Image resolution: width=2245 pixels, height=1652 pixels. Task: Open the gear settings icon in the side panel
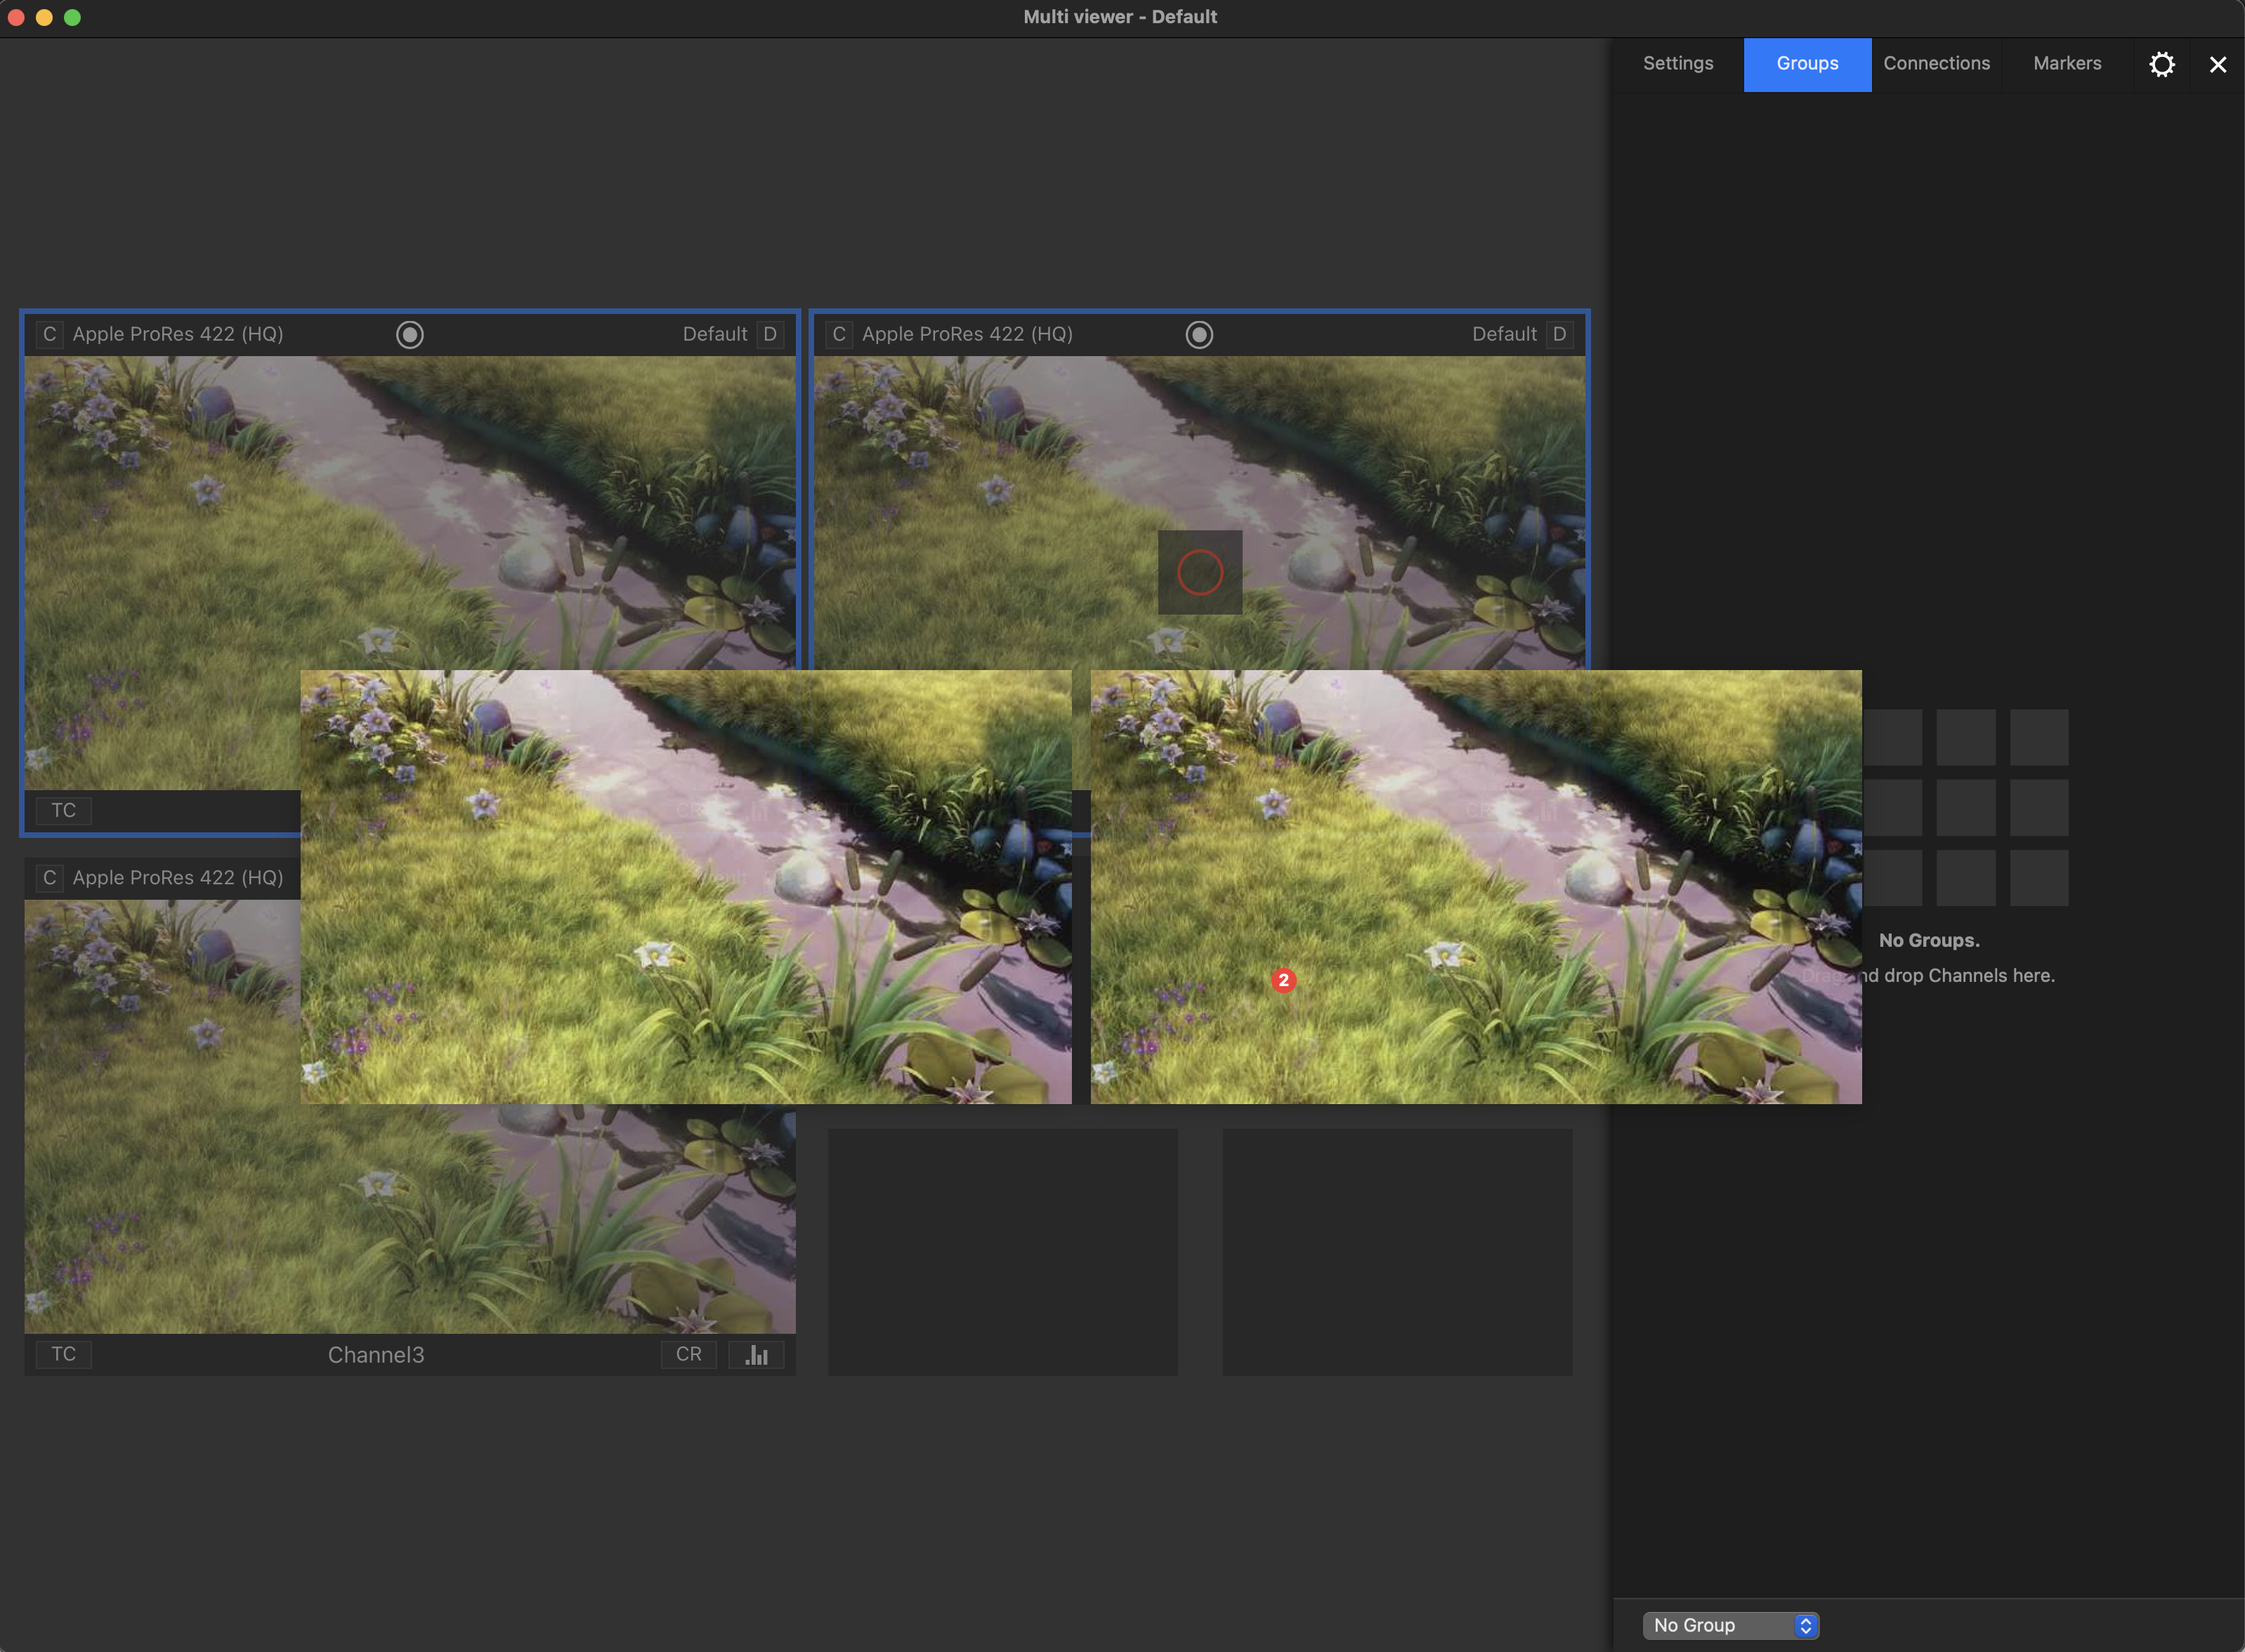[x=2162, y=65]
